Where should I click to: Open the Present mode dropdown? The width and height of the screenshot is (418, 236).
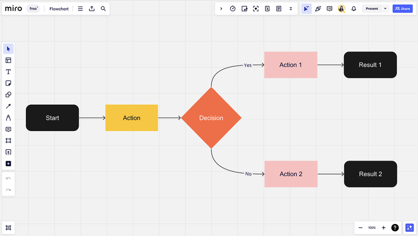pyautogui.click(x=384, y=8)
